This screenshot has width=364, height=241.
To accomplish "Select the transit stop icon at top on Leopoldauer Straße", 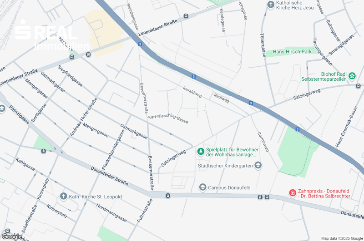I will click(x=186, y=16).
